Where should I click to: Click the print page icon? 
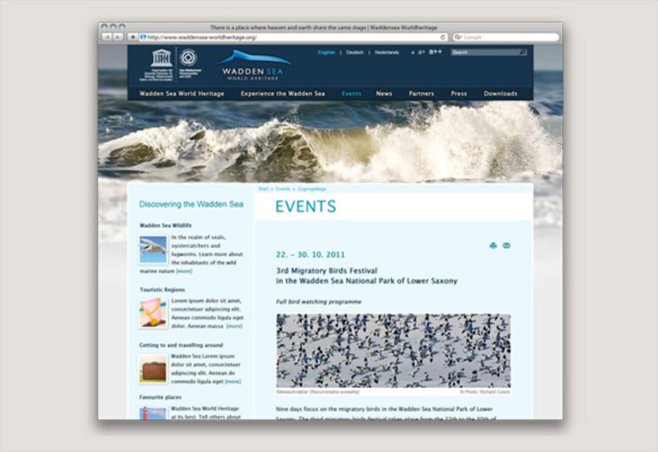(x=493, y=246)
